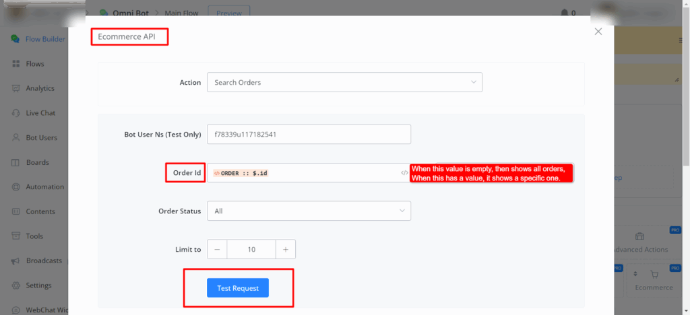Viewport: 690px width, 315px height.
Task: Open the Automation globe icon
Action: [x=15, y=187]
